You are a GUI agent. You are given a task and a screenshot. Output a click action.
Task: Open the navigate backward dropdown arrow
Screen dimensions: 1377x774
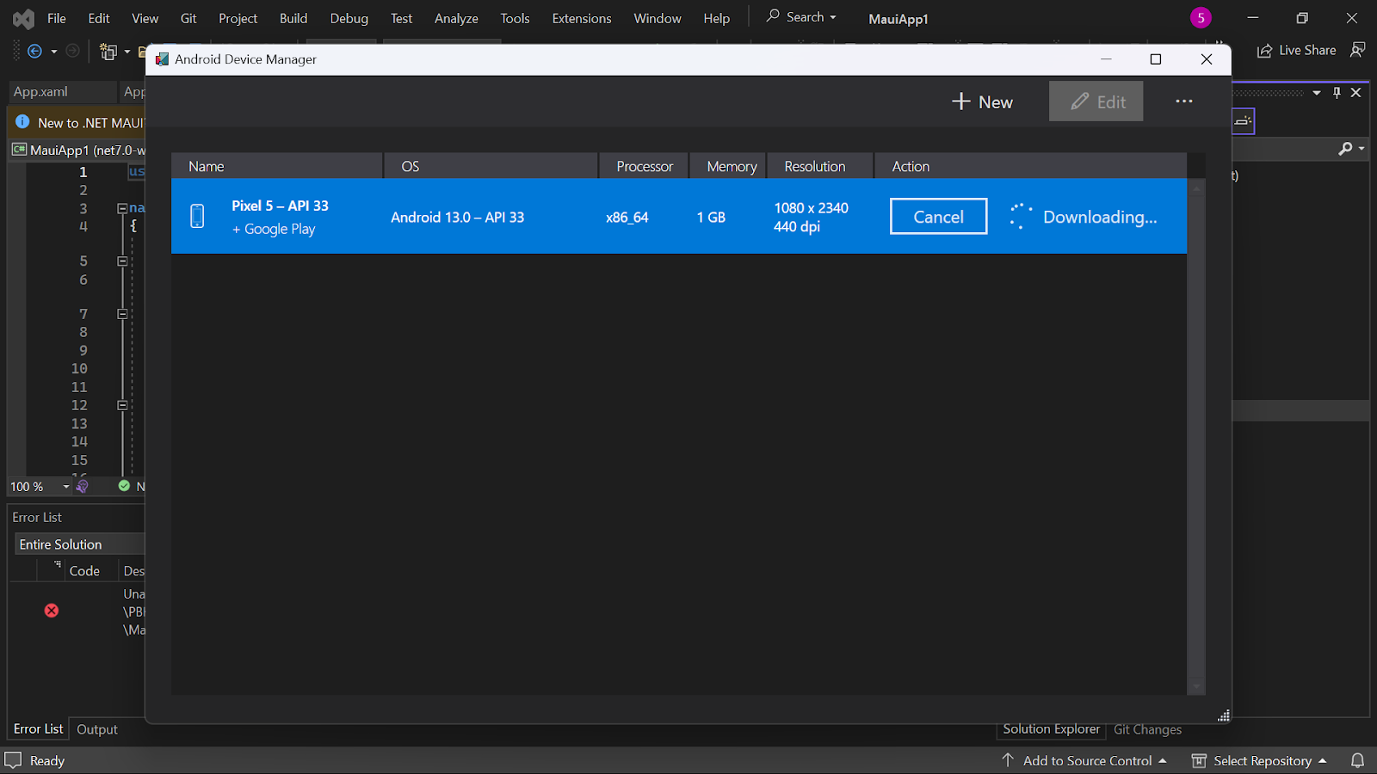pos(54,52)
